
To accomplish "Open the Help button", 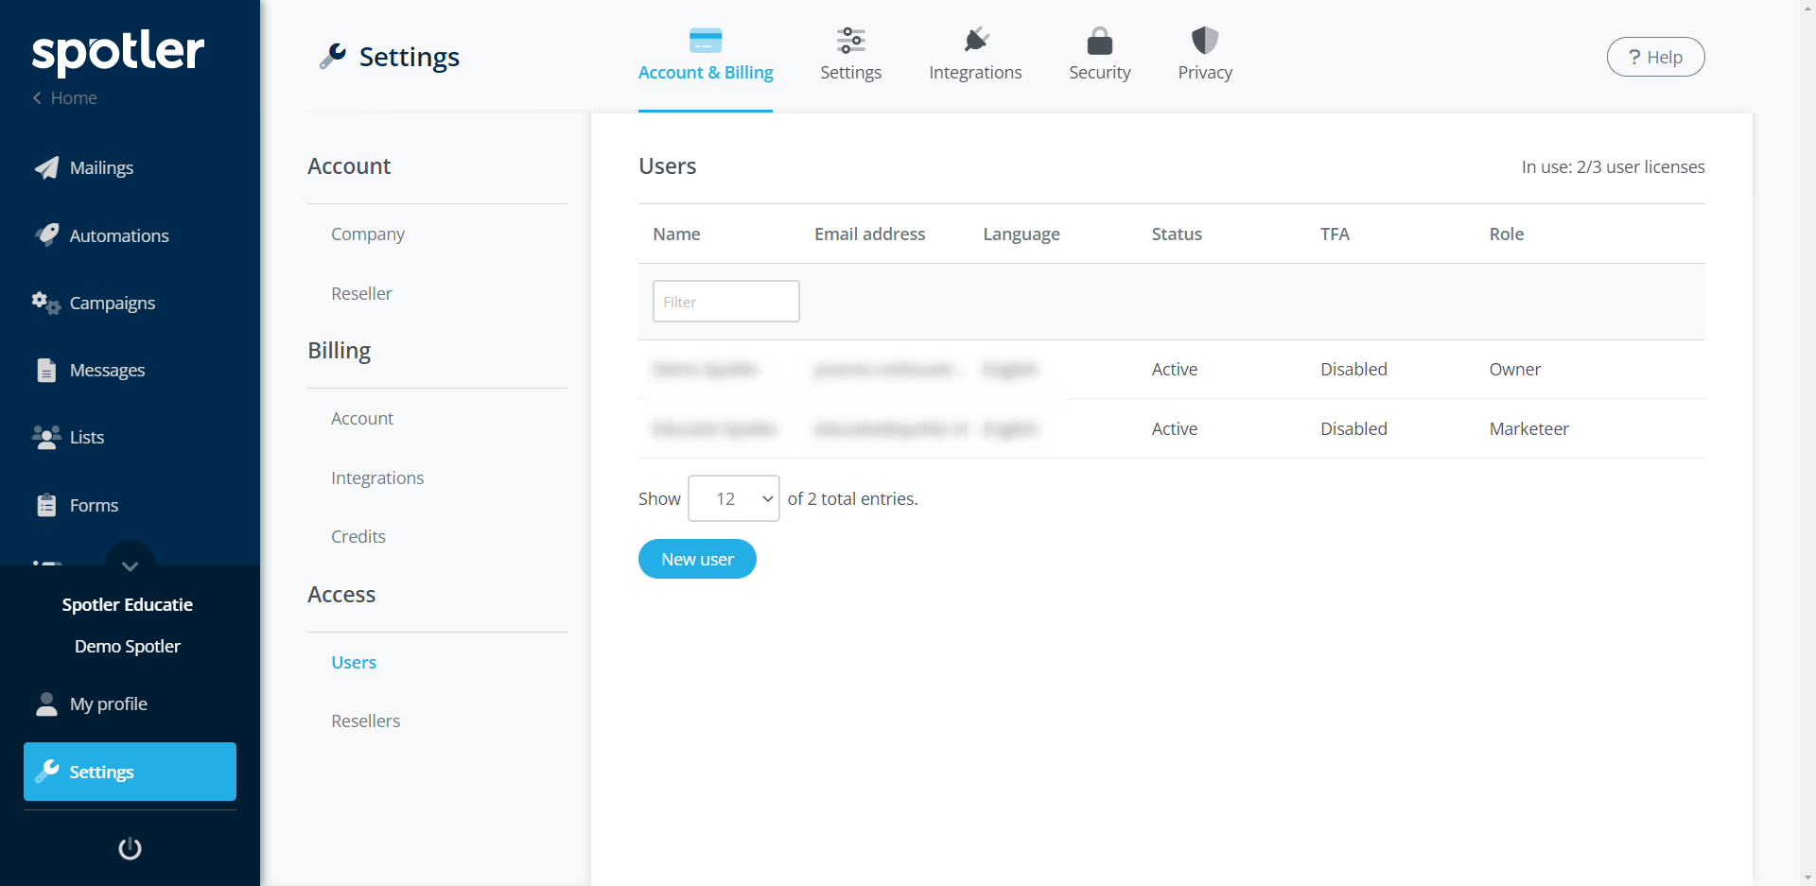I will coord(1655,57).
